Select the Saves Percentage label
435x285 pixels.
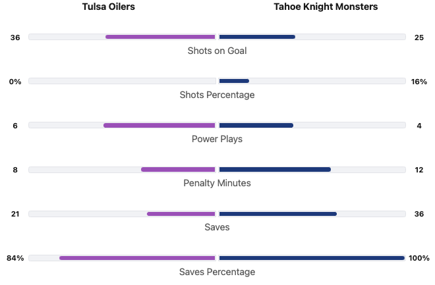click(217, 272)
